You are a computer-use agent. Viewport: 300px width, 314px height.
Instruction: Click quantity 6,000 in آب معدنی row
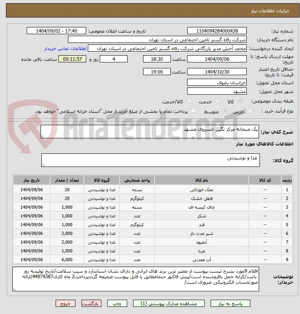67,260
